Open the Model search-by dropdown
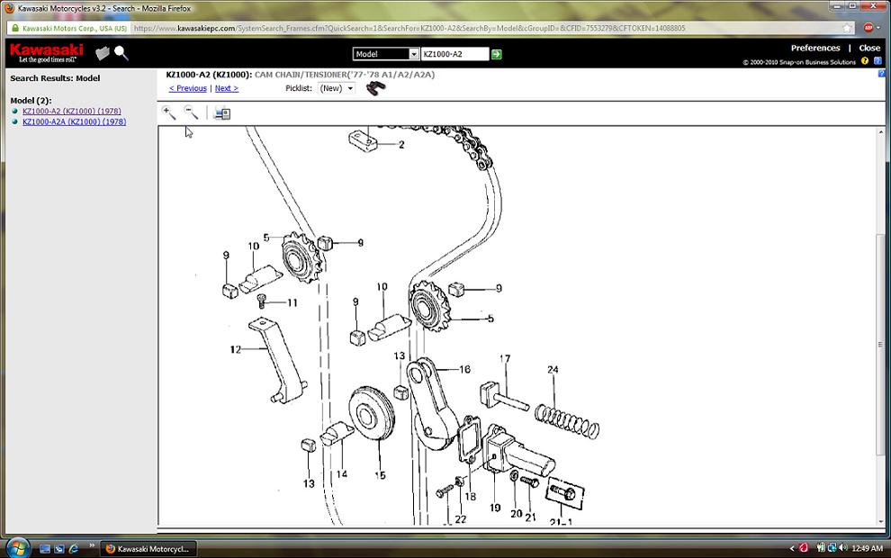Screen dimensions: 891x558 coord(386,54)
